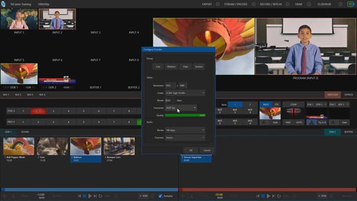Toggle the DDR 1 Autoplay checkbox
Viewport: 357px width, 201px height.
point(160,196)
